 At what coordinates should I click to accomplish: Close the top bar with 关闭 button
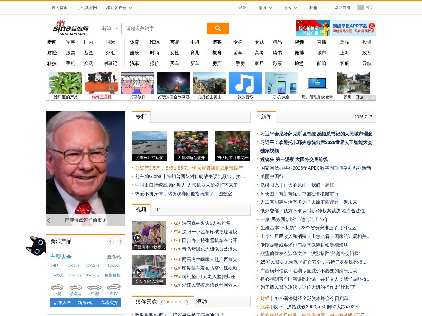click(367, 7)
